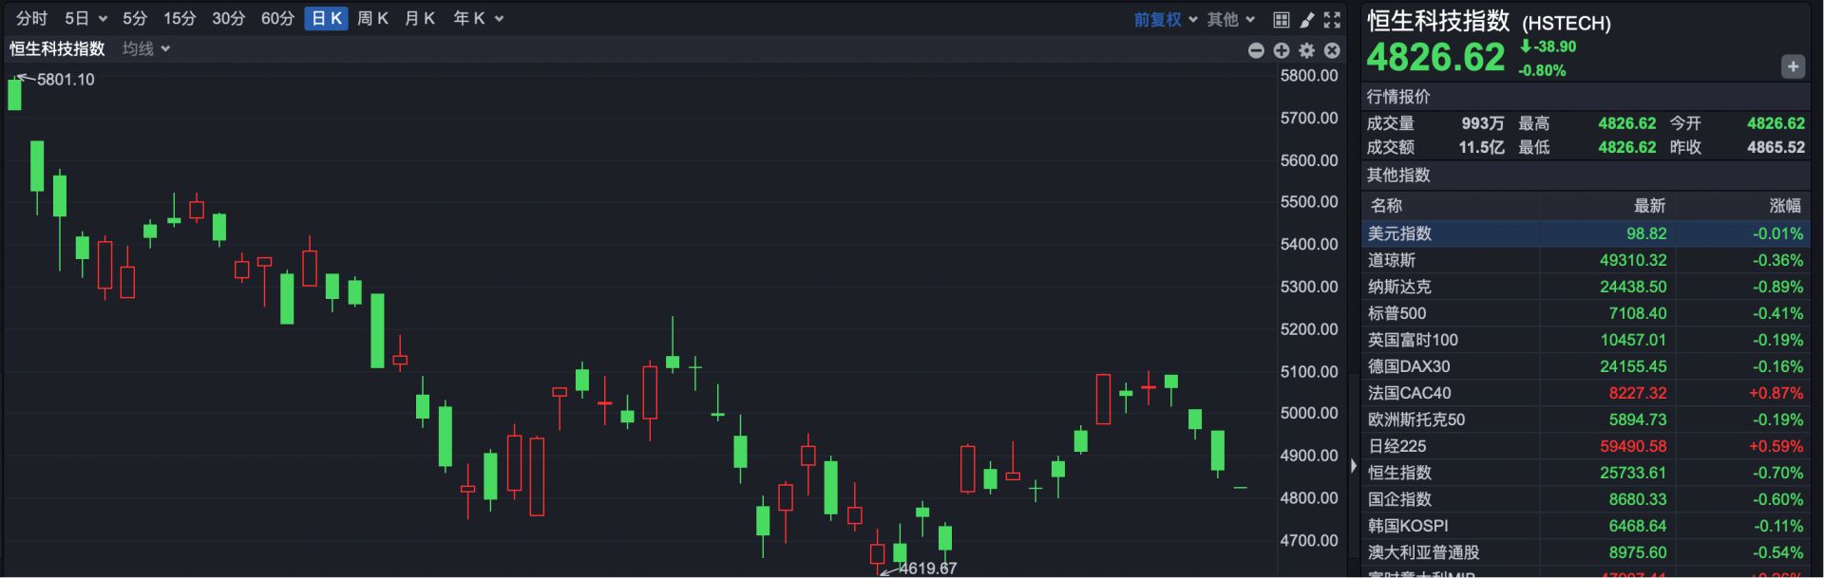Select the 月K monthly tab
Image resolution: width=1824 pixels, height=578 pixels.
point(419,18)
